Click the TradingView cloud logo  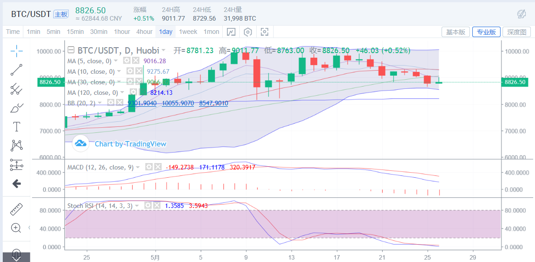(81, 143)
